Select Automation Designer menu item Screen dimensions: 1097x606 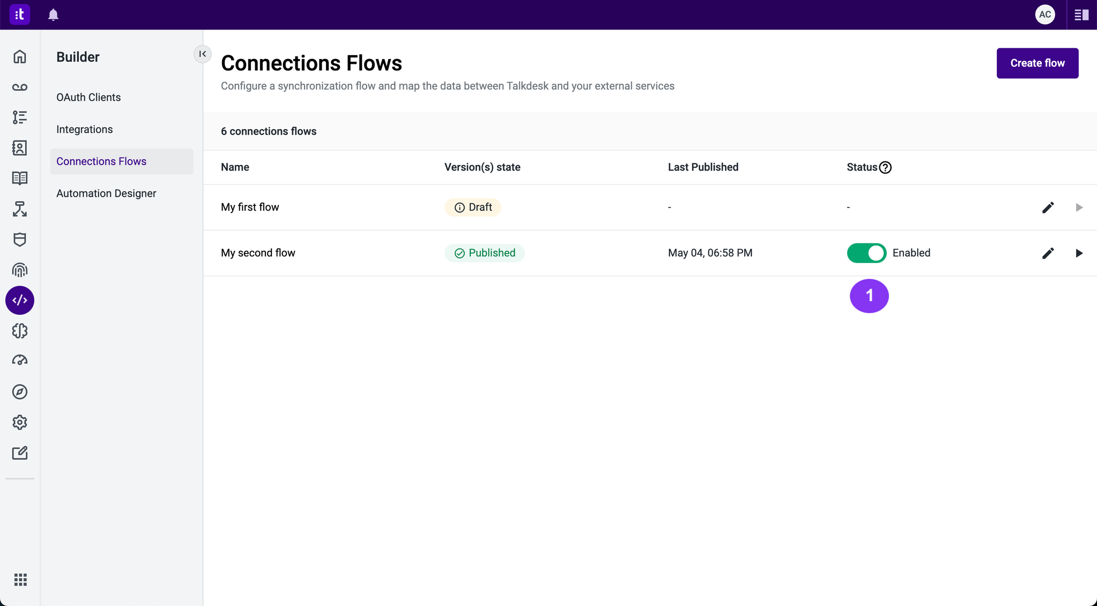(106, 193)
